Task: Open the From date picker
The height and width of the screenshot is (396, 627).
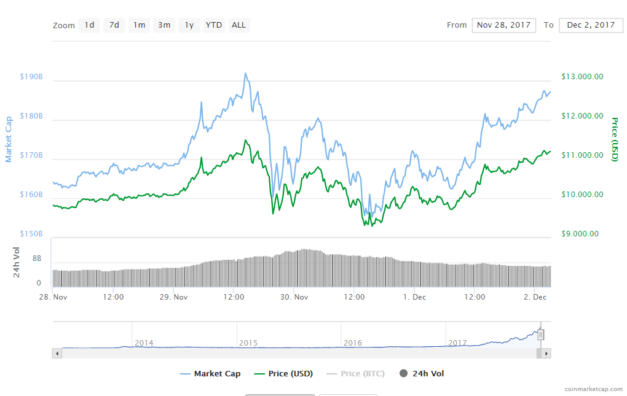Action: (x=503, y=25)
